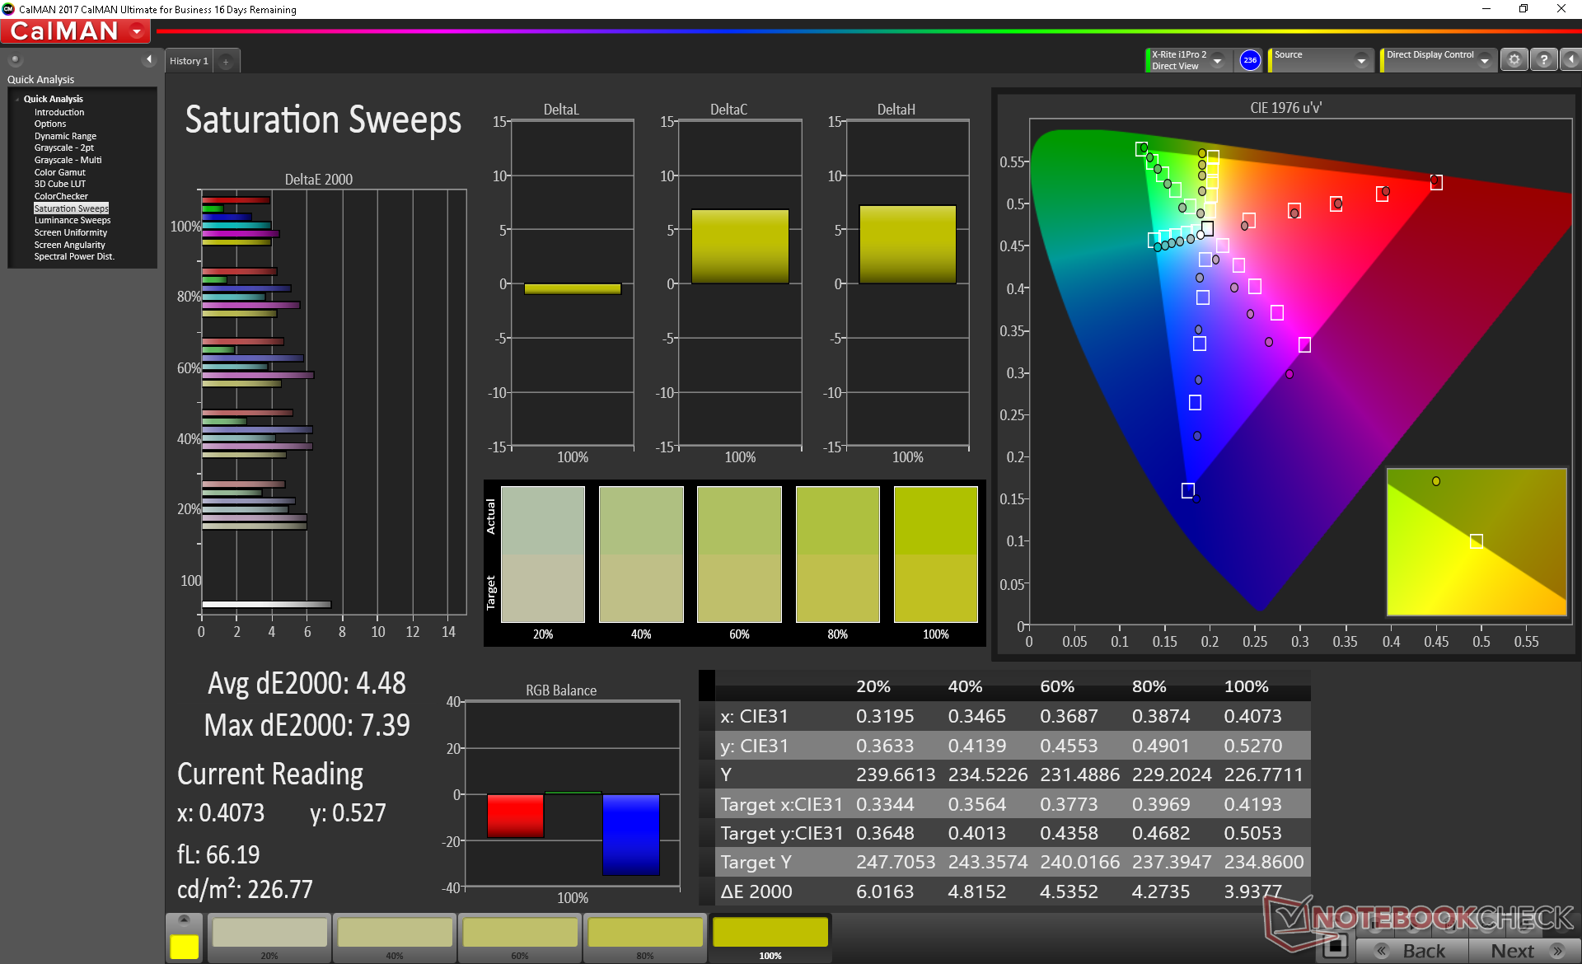The height and width of the screenshot is (964, 1582).
Task: Add a new history tab with plus icon
Action: (x=226, y=62)
